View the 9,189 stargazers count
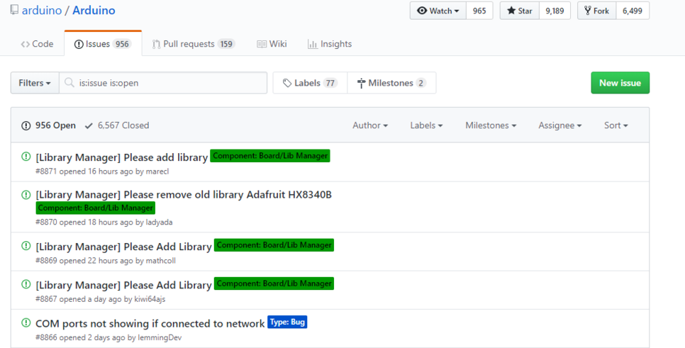The image size is (685, 348). (555, 11)
